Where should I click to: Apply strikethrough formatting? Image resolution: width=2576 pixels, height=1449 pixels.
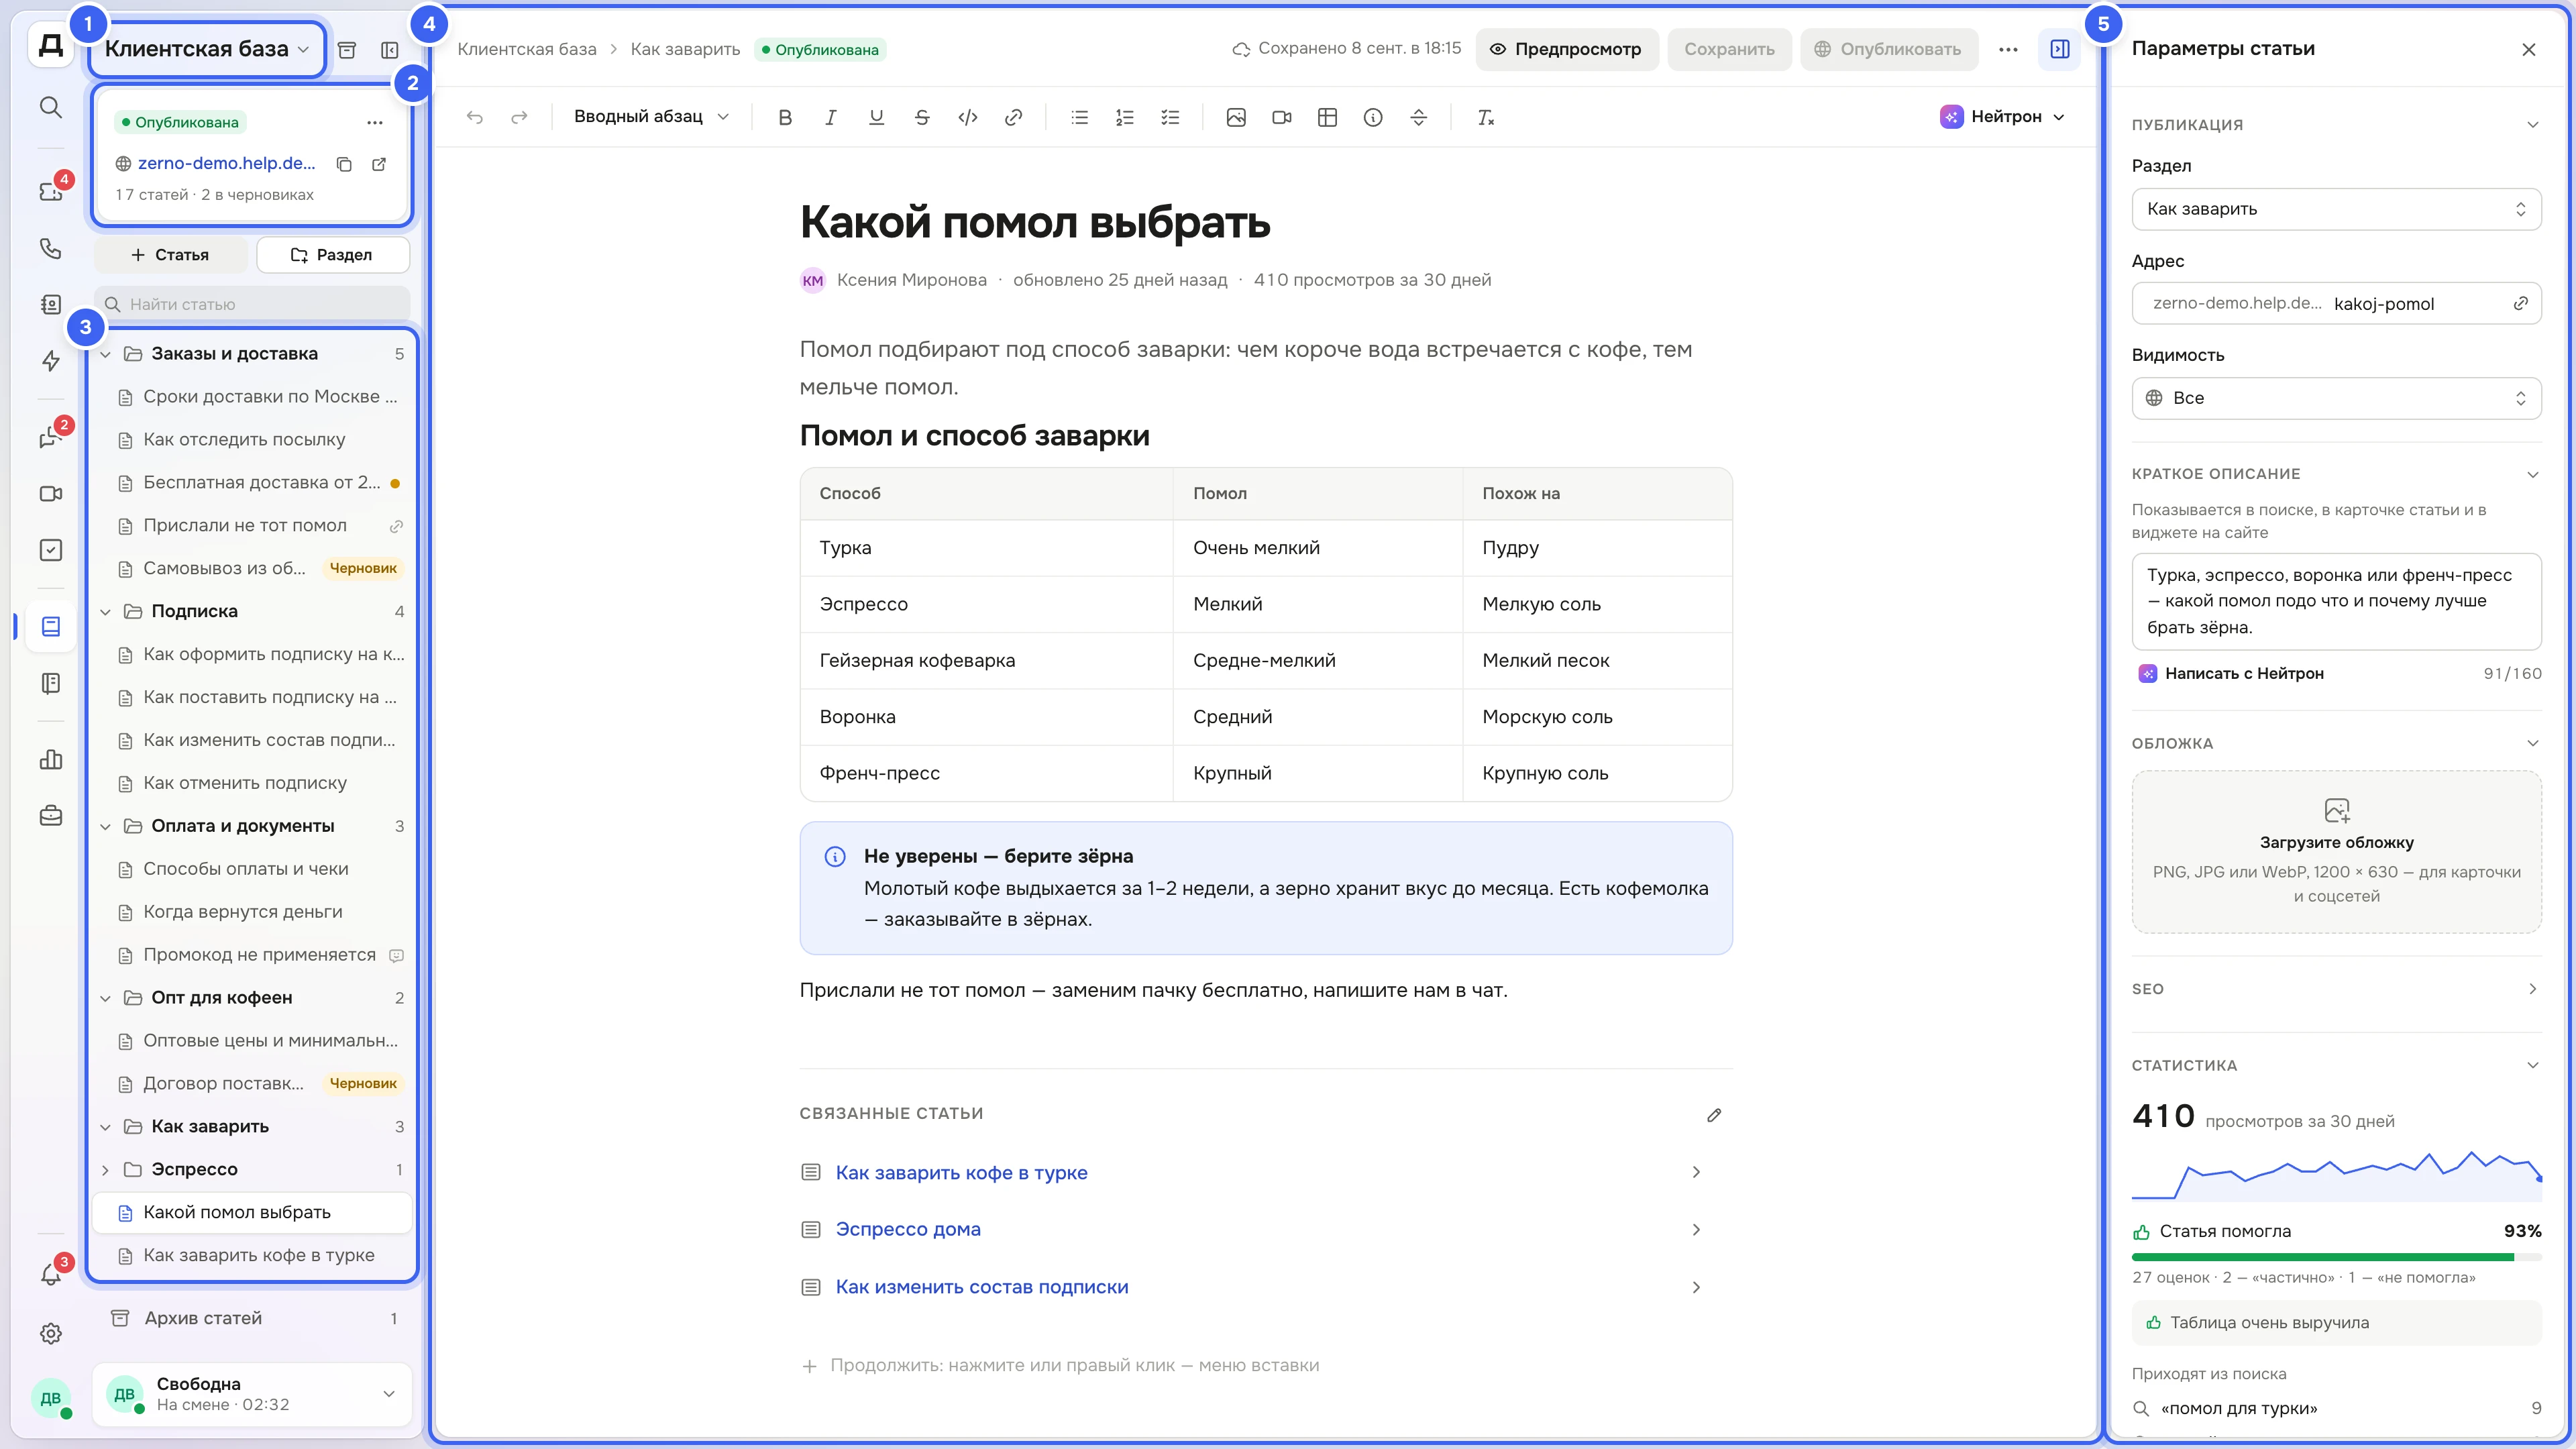point(922,117)
